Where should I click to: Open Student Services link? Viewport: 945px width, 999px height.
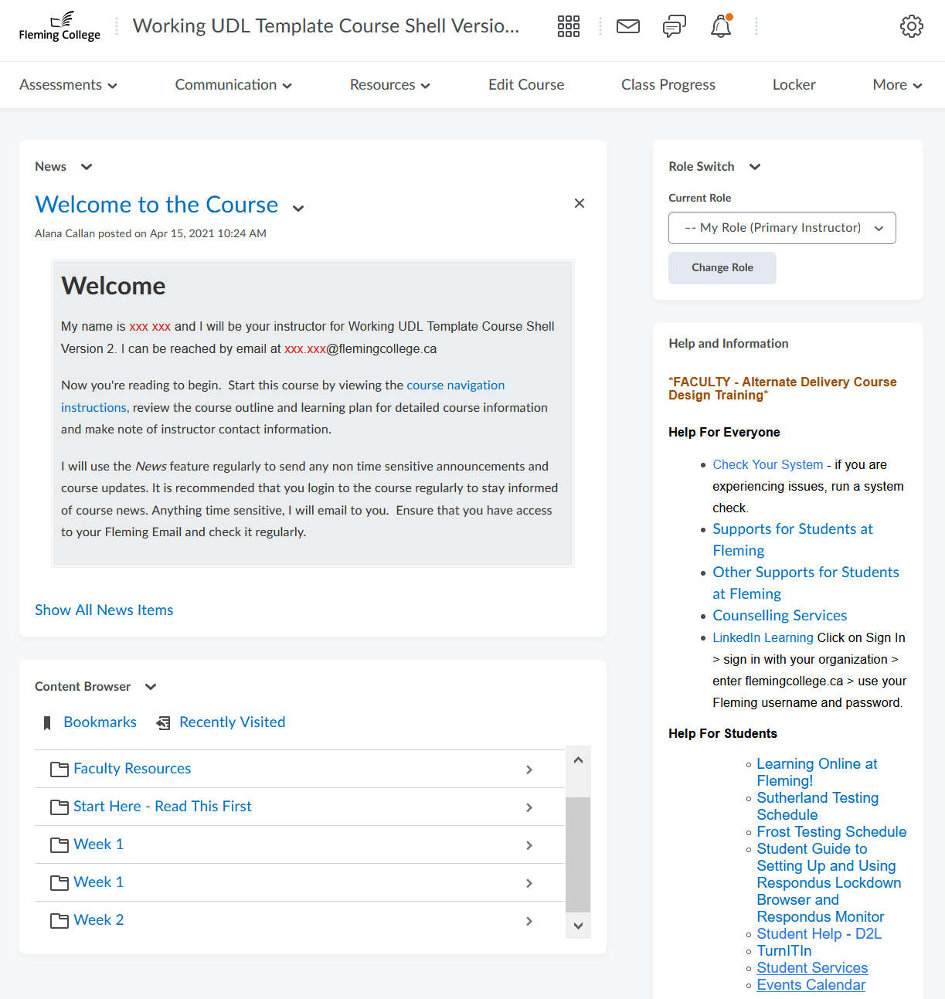tap(812, 968)
